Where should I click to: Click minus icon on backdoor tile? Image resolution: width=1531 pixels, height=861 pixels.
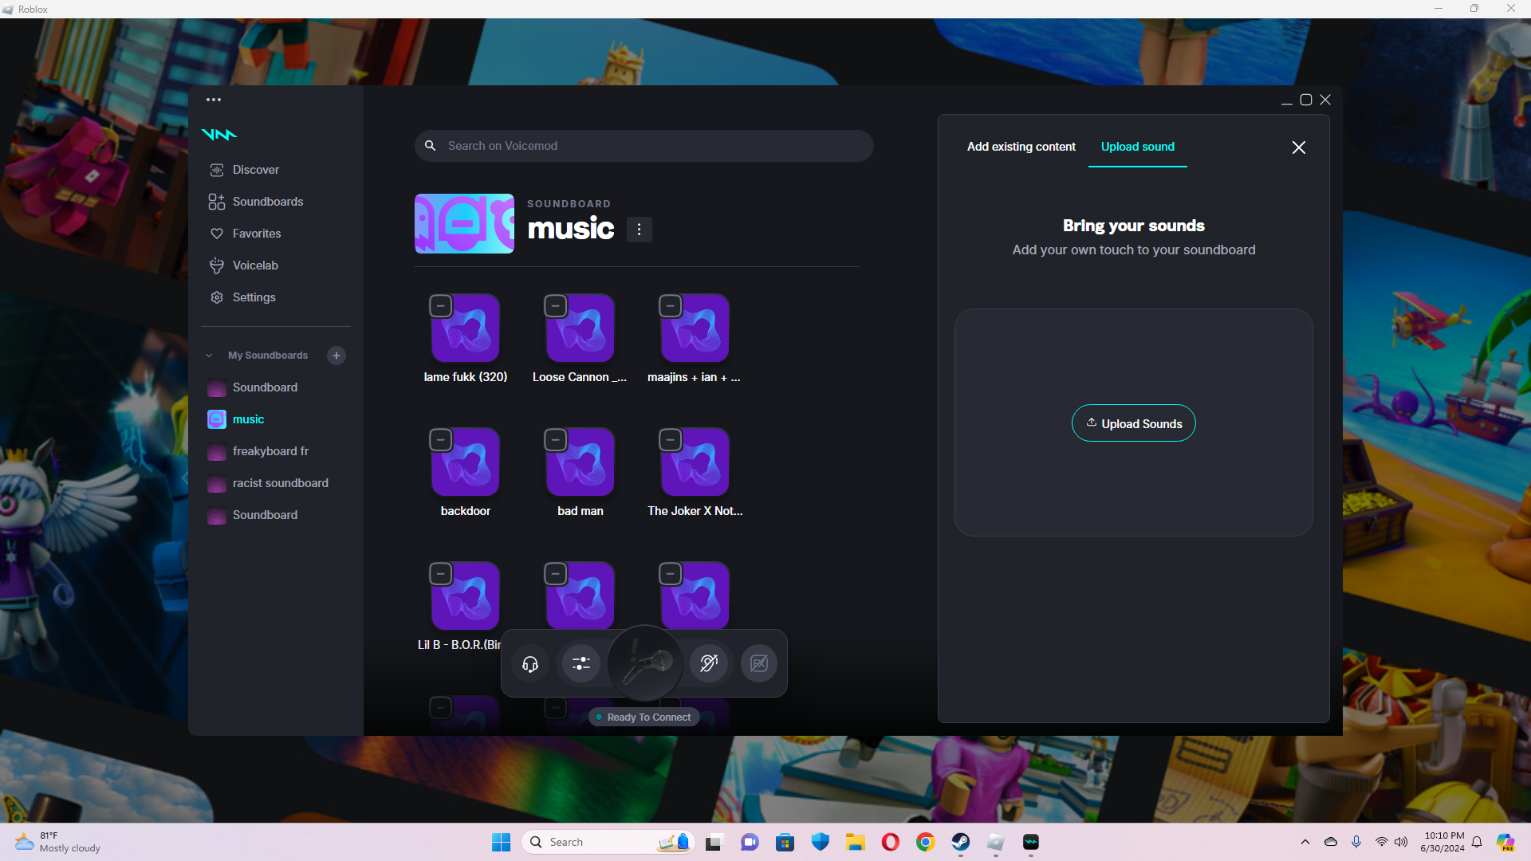pyautogui.click(x=441, y=440)
